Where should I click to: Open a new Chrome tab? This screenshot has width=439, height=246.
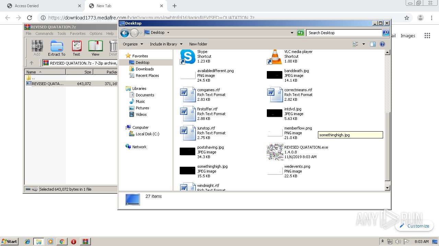coord(175,6)
